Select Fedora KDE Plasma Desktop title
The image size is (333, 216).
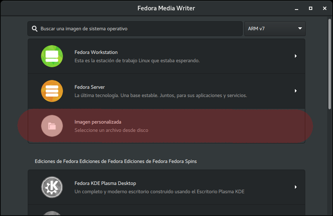coord(105,183)
